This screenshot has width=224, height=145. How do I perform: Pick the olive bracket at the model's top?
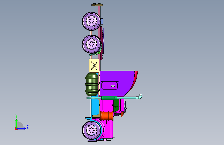[x=97, y=5]
